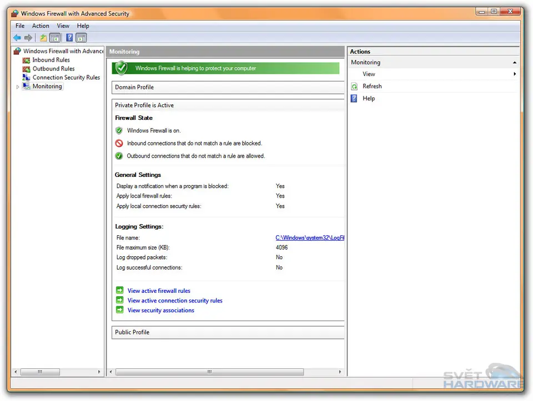Toggle the Show/Hide Action Pane toolbar icon
This screenshot has height=401, width=533.
pos(82,38)
